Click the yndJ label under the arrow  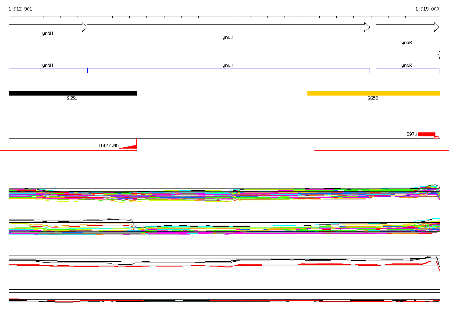tap(228, 37)
